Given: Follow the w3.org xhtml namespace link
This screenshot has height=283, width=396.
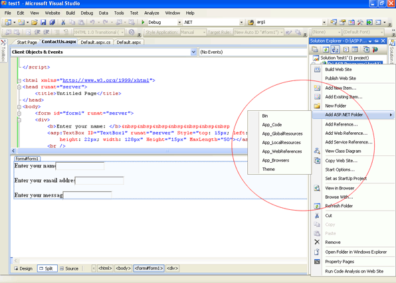Looking at the screenshot, I should (x=106, y=80).
